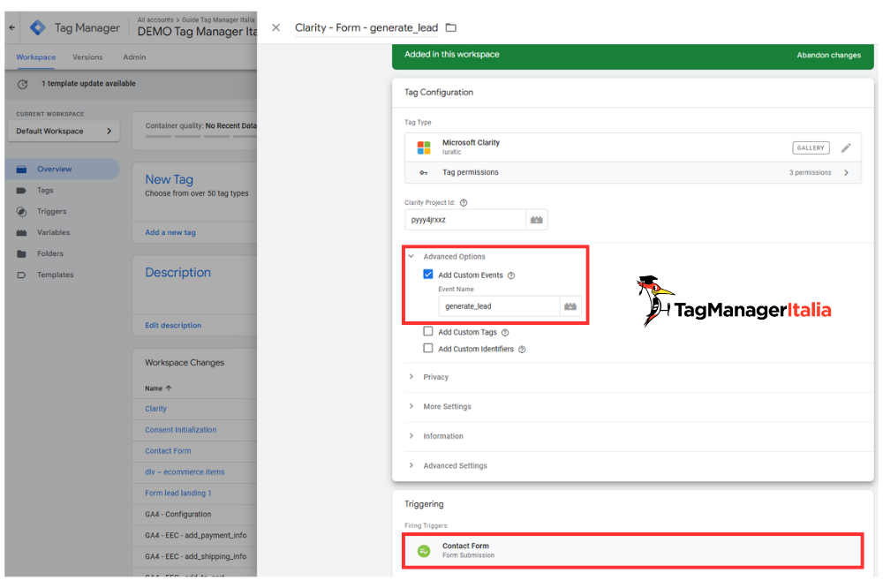Click the GA4 - EEC - add_shipping_info row

195,556
